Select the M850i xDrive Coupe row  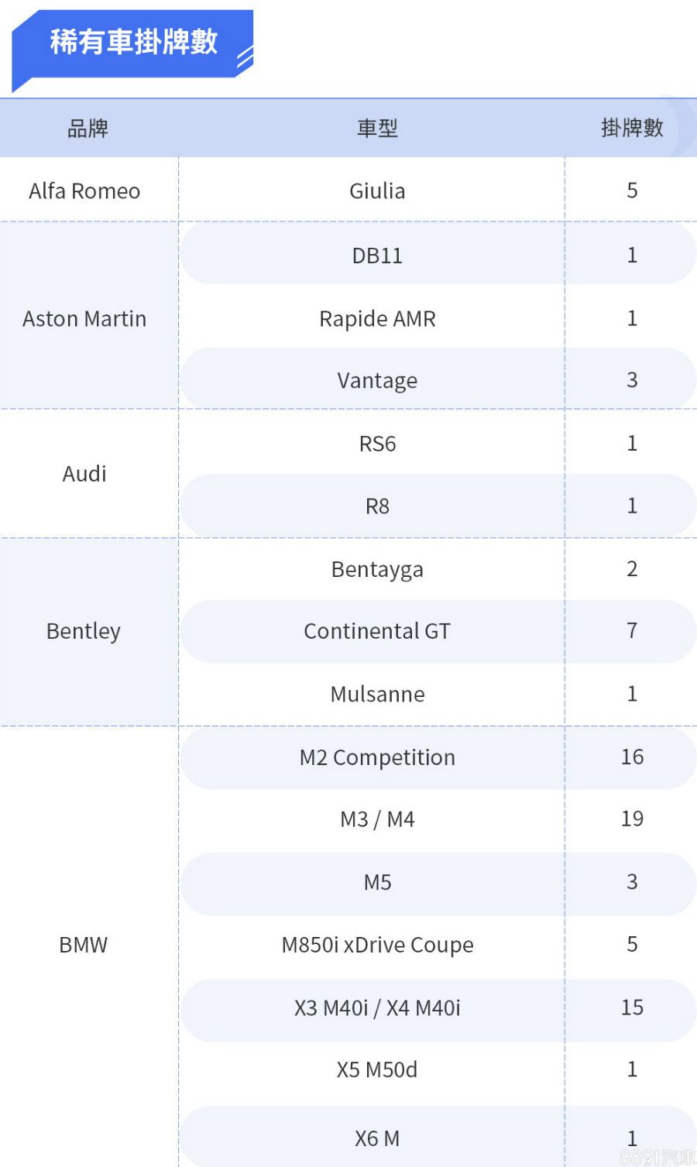coord(377,945)
